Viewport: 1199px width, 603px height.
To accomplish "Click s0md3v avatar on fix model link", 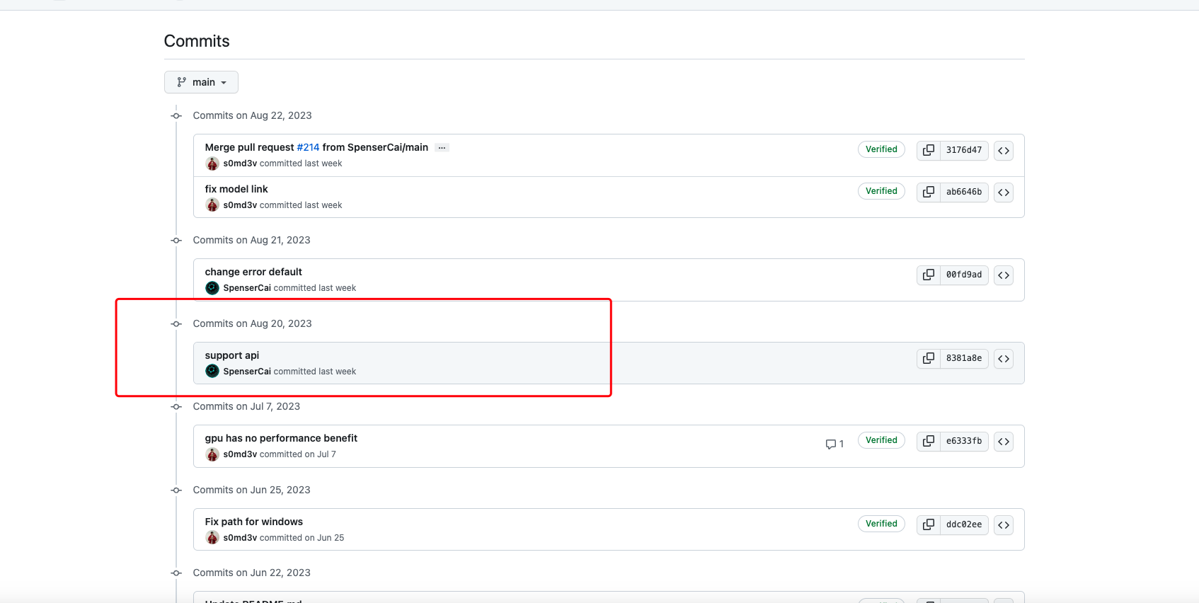I will click(x=212, y=205).
